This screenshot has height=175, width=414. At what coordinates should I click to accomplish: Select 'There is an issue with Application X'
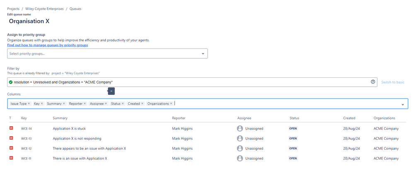click(80, 158)
